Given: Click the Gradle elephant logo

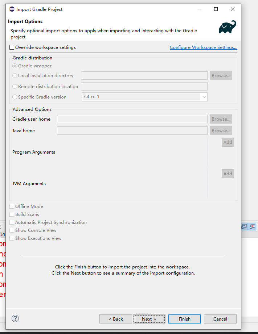Looking at the screenshot, I should [x=227, y=27].
